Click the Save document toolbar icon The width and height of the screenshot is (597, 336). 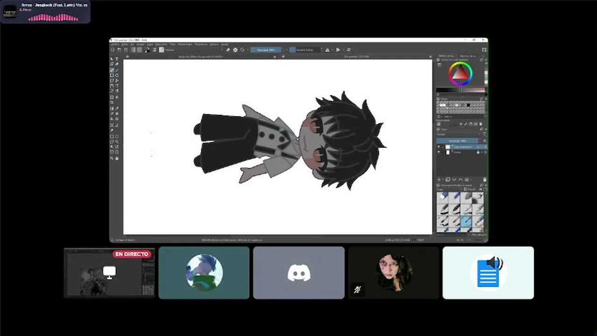pos(126,50)
